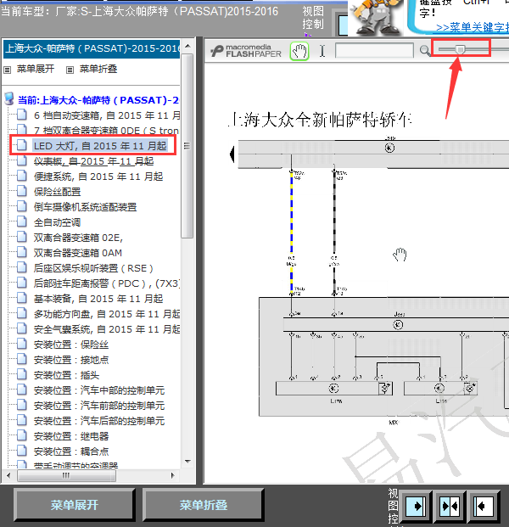Open 后部驻车距离报警 (PDC) entry
This screenshot has height=527, width=509.
pyautogui.click(x=107, y=283)
